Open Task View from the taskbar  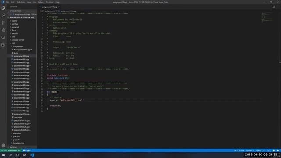tap(25, 155)
